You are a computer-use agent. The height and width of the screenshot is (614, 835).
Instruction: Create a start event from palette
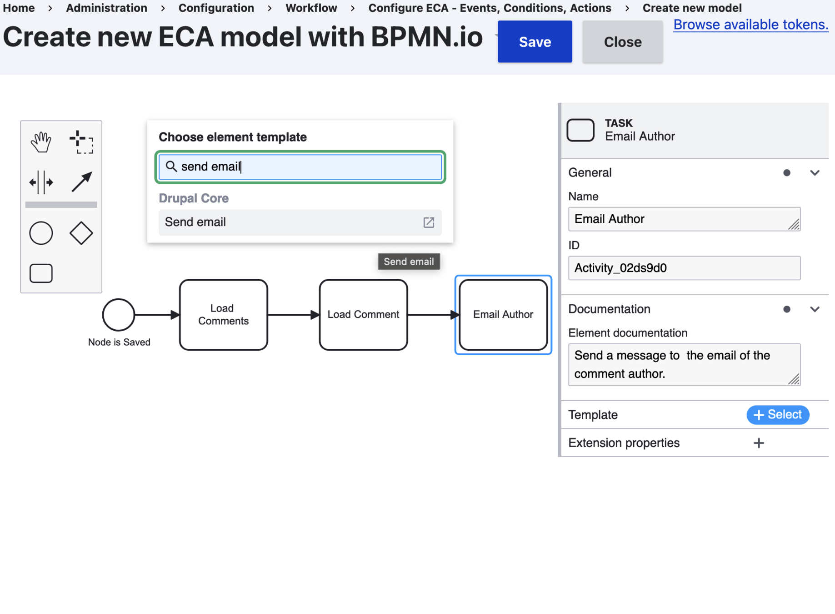[41, 233]
